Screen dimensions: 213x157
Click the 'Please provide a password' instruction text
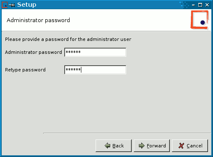pyautogui.click(x=68, y=39)
